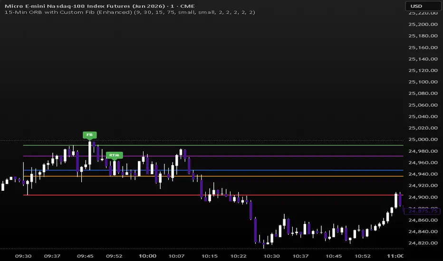This screenshot has height=261, width=443.
Task: Click the green RTM signal label
Action: (114, 155)
